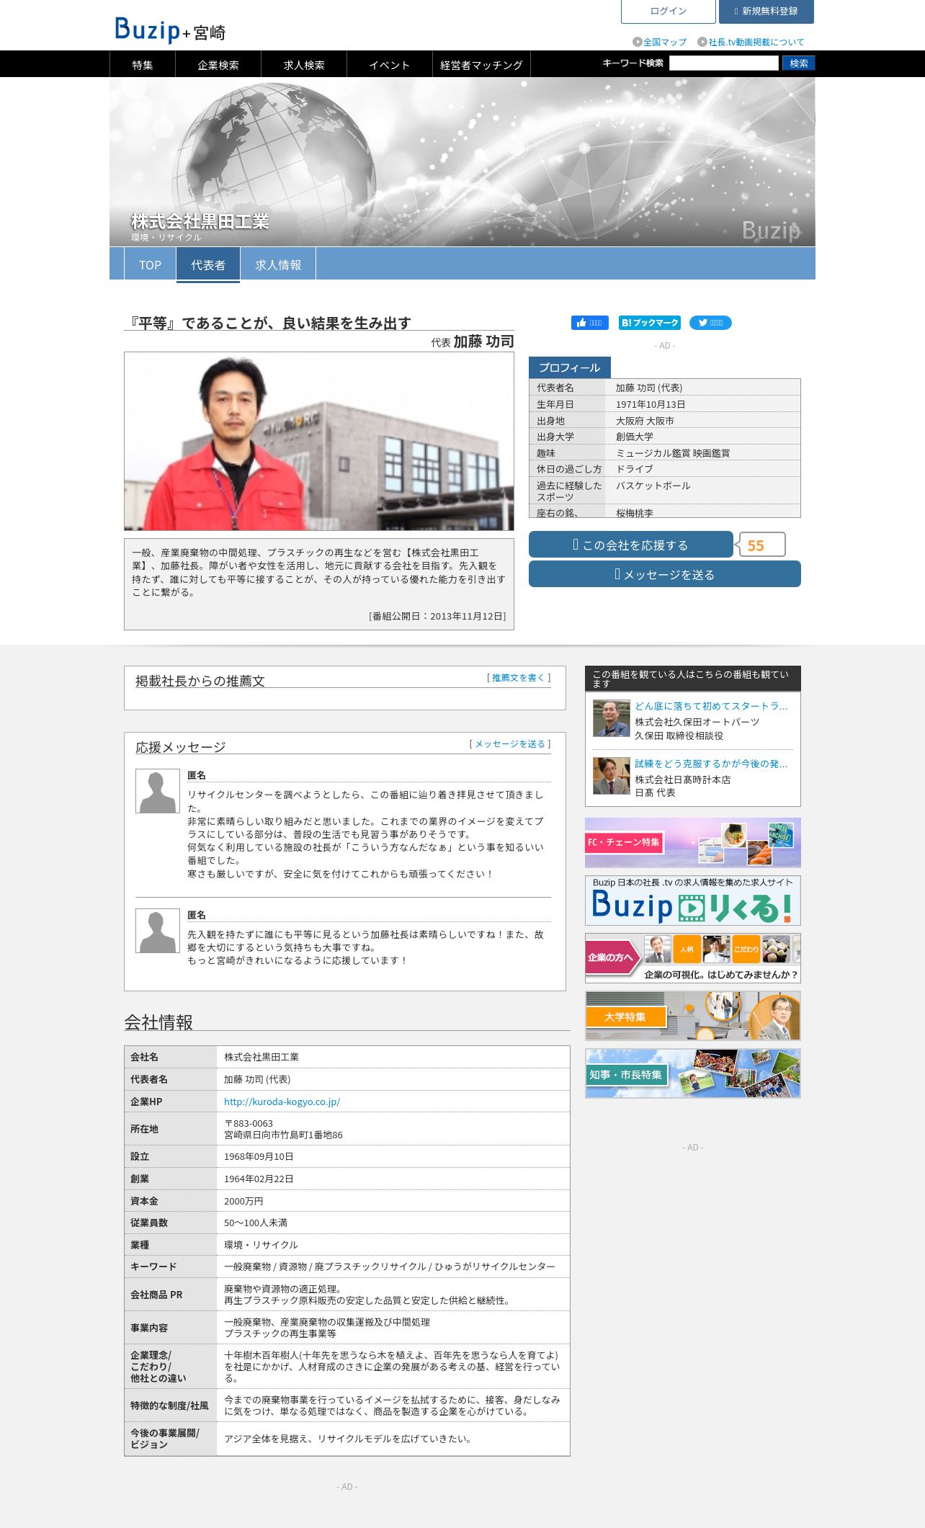Click 日髙時計本店 program thumbnail
The height and width of the screenshot is (1528, 925).
pos(612,776)
